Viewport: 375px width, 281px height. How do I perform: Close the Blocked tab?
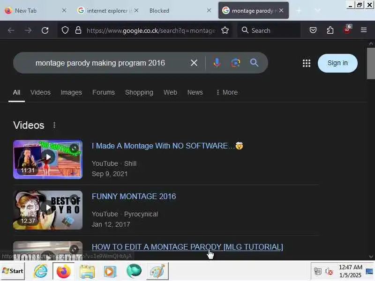click(209, 10)
